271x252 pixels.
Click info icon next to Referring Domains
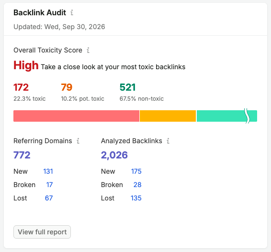(78, 141)
